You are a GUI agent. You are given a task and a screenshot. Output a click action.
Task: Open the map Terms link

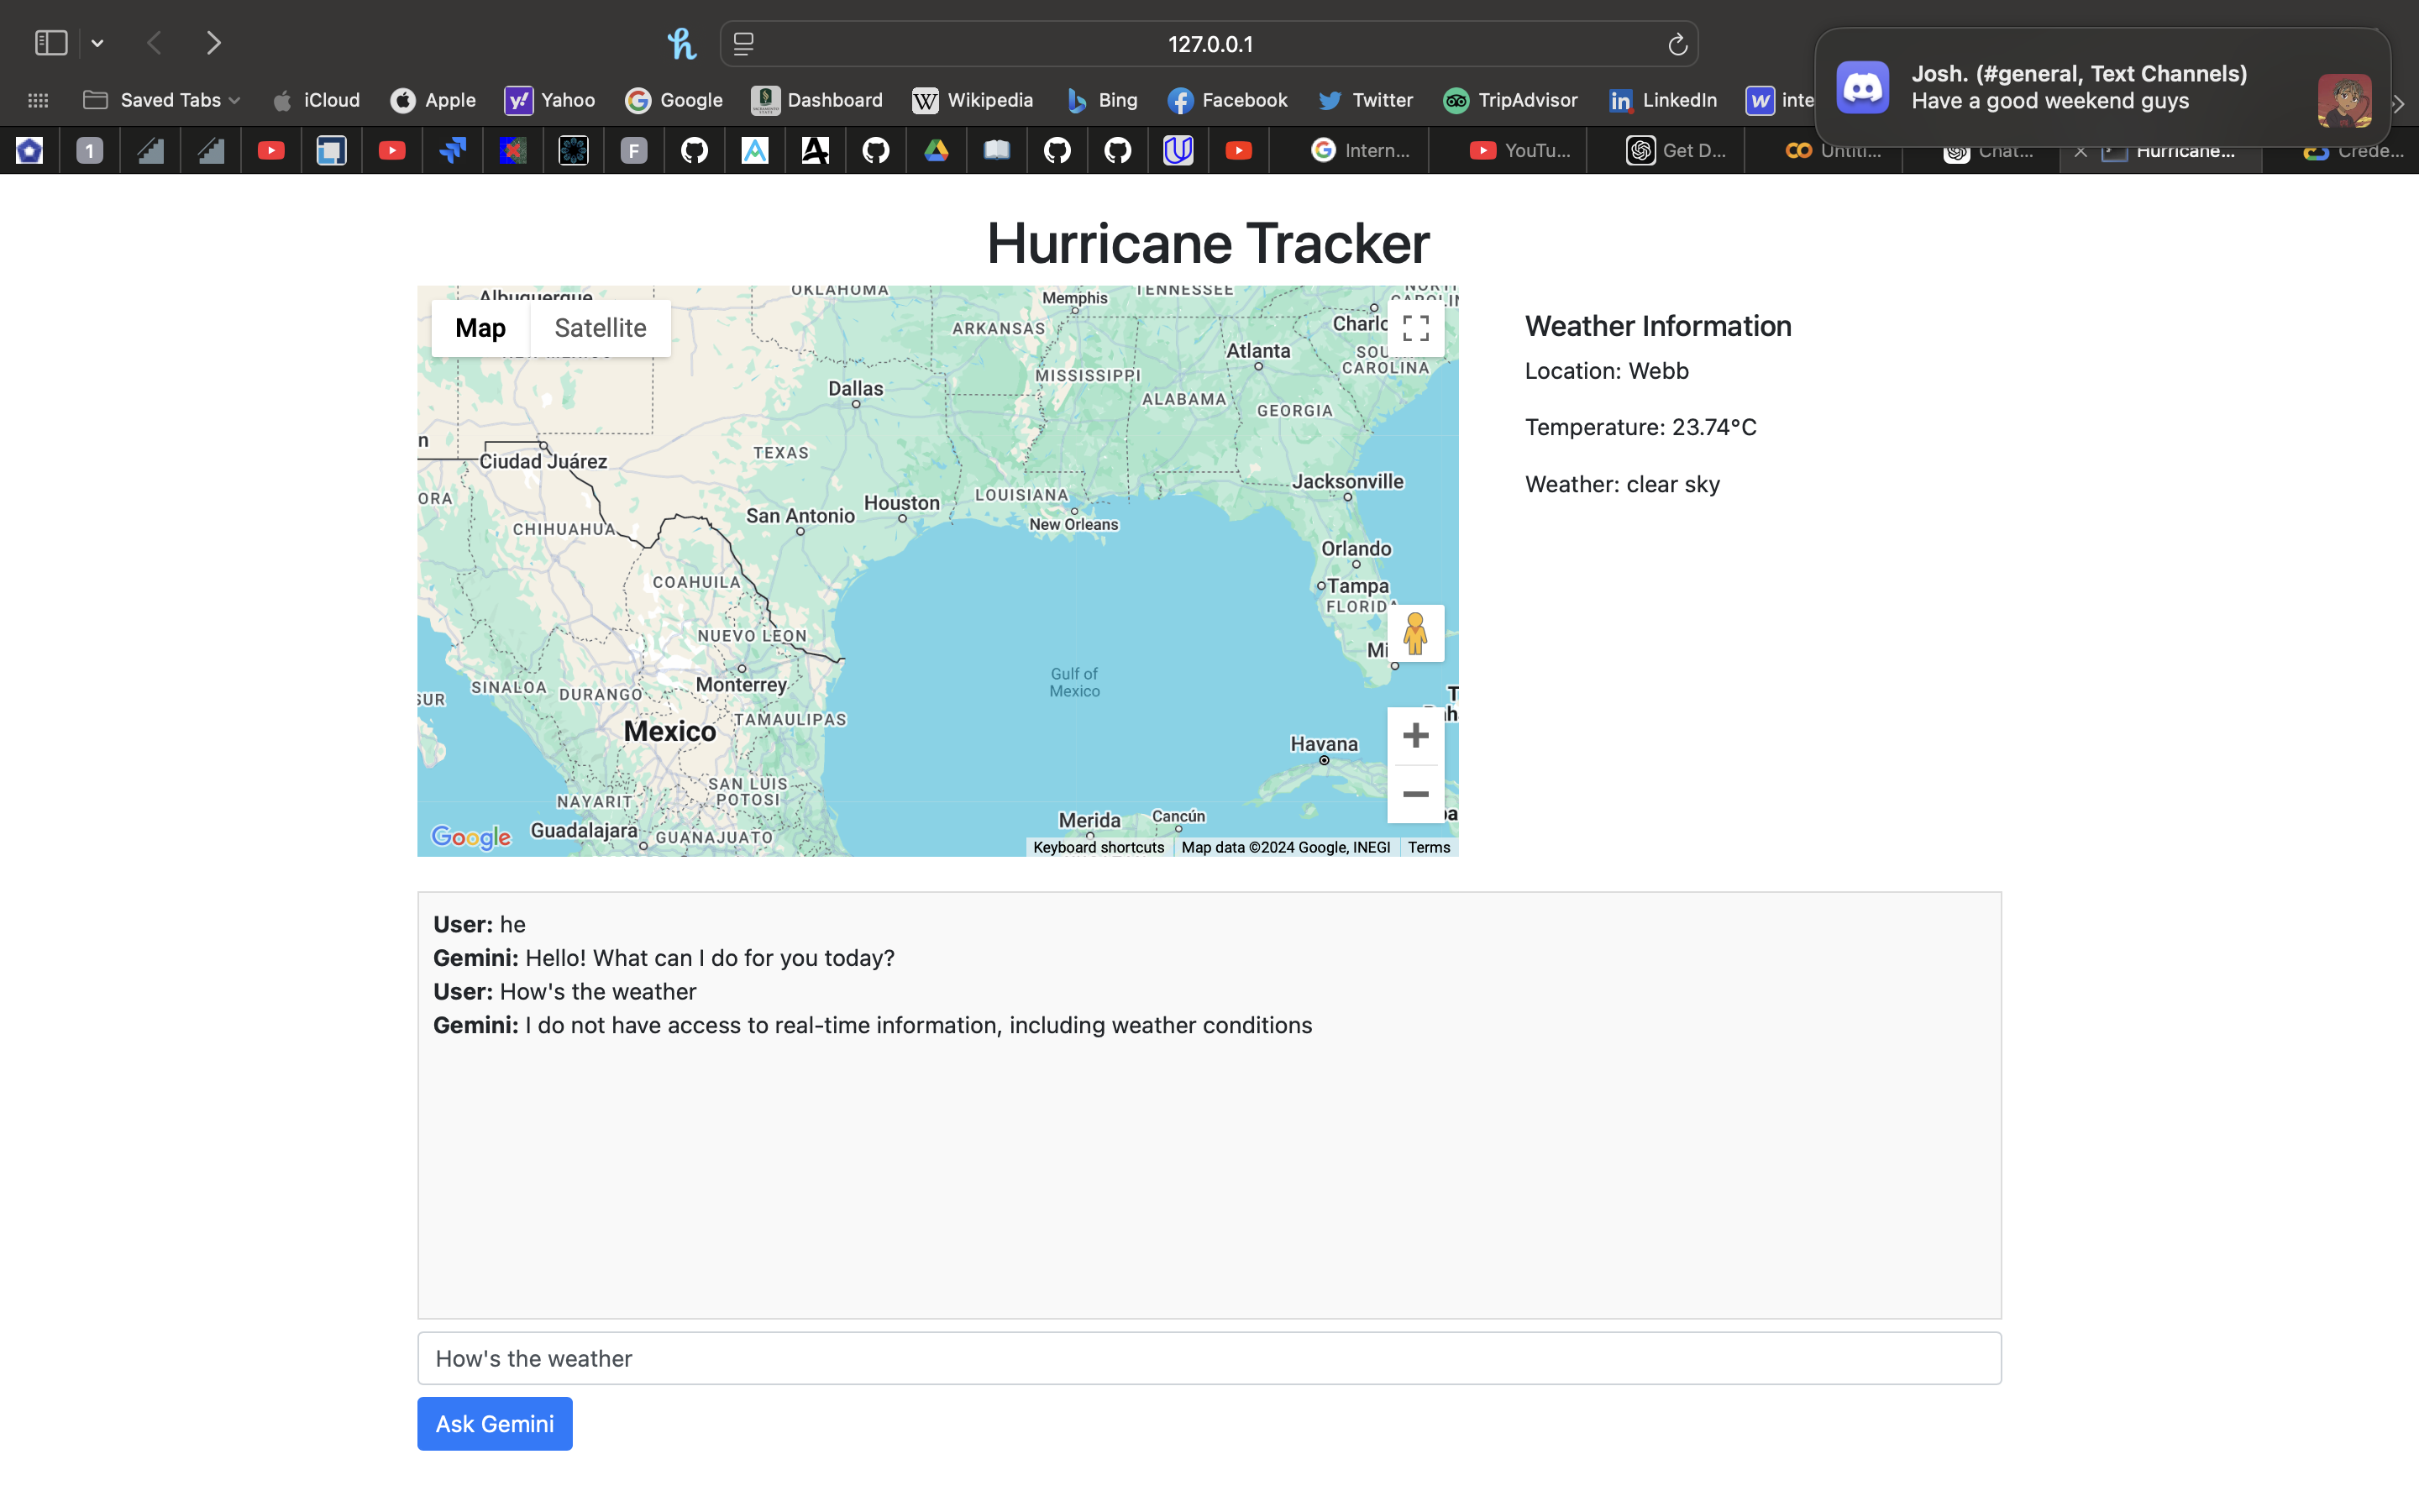(x=1429, y=847)
